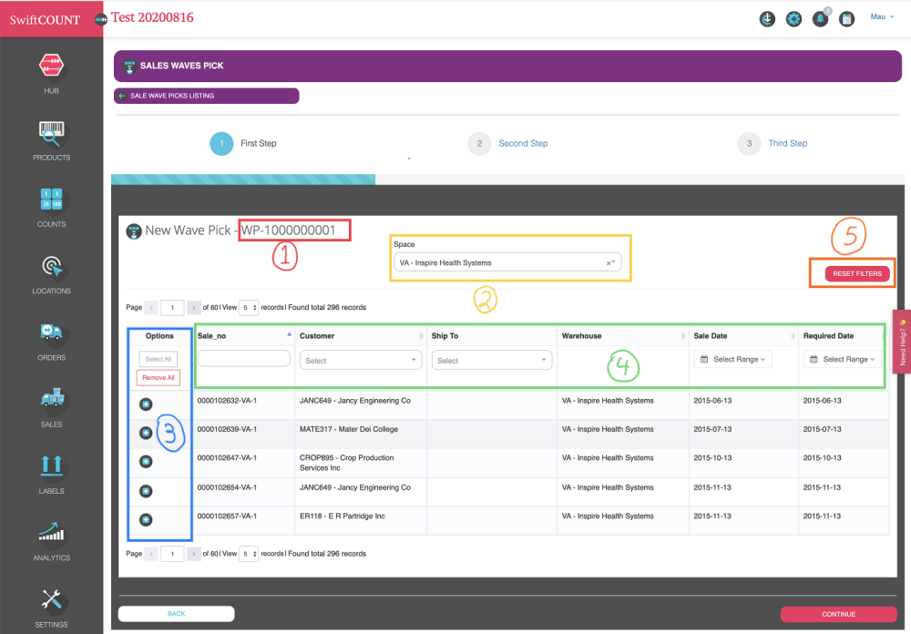Image resolution: width=911 pixels, height=634 pixels.
Task: Sort by Sale Date column header
Action: (743, 336)
